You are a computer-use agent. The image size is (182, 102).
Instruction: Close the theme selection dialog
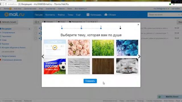[x=138, y=25]
